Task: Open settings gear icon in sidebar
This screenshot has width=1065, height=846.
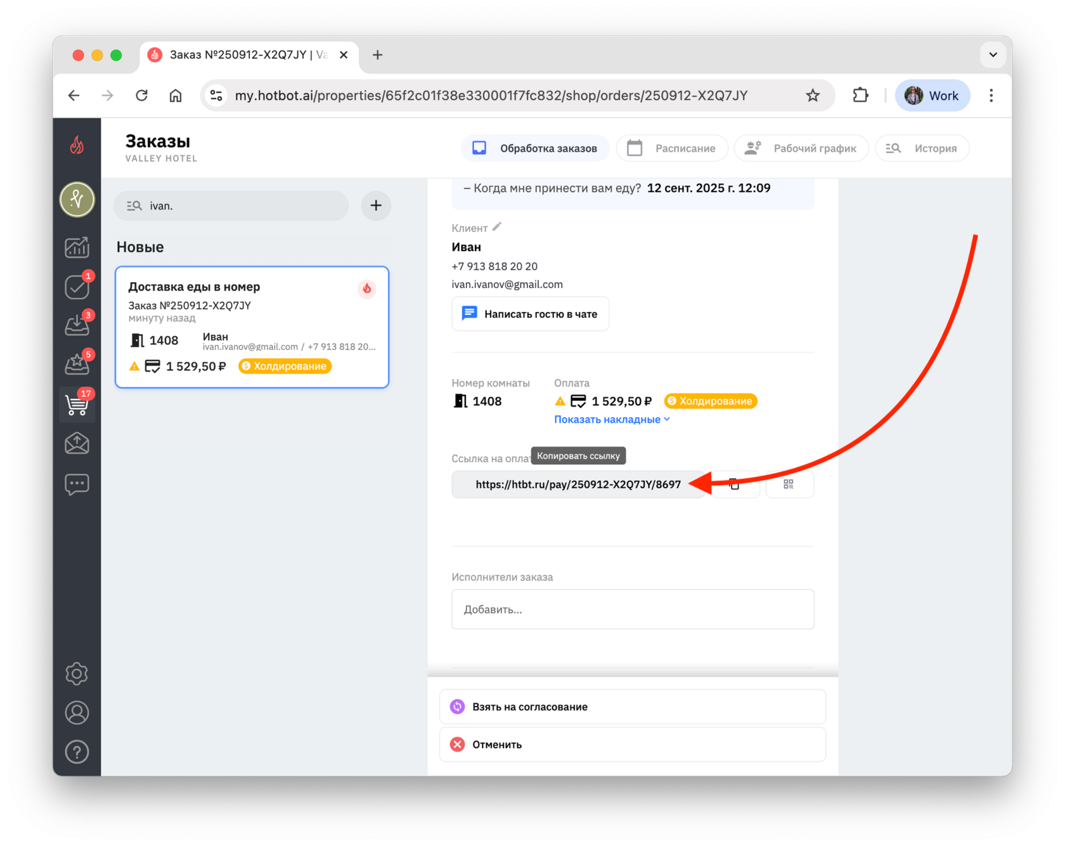Action: [x=77, y=674]
